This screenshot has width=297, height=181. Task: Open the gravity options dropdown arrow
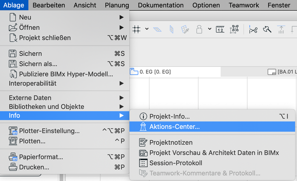click(x=210, y=29)
